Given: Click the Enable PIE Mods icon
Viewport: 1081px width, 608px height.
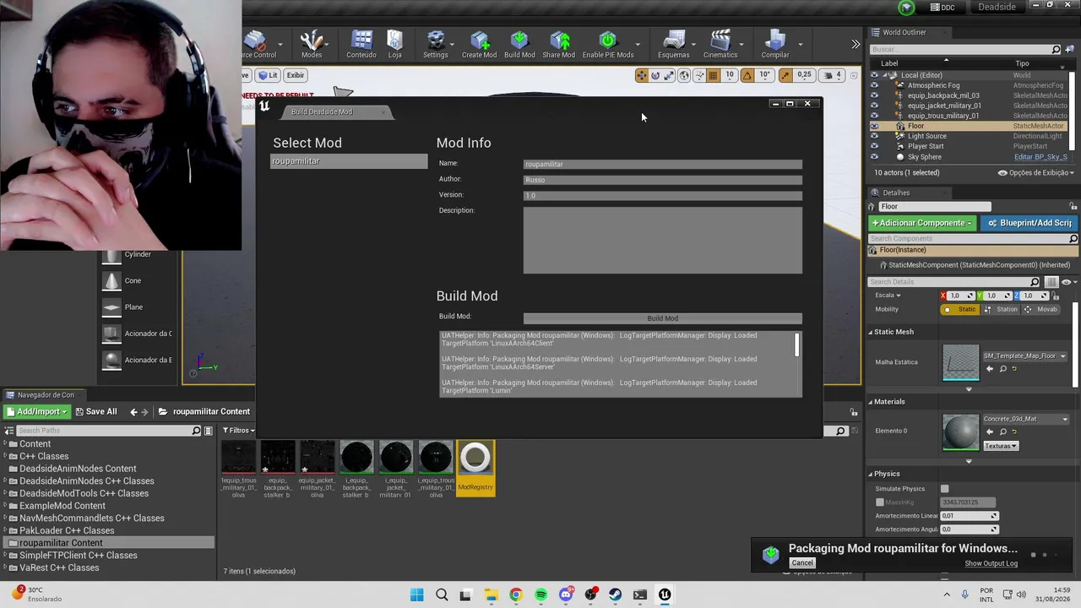Looking at the screenshot, I should point(608,45).
